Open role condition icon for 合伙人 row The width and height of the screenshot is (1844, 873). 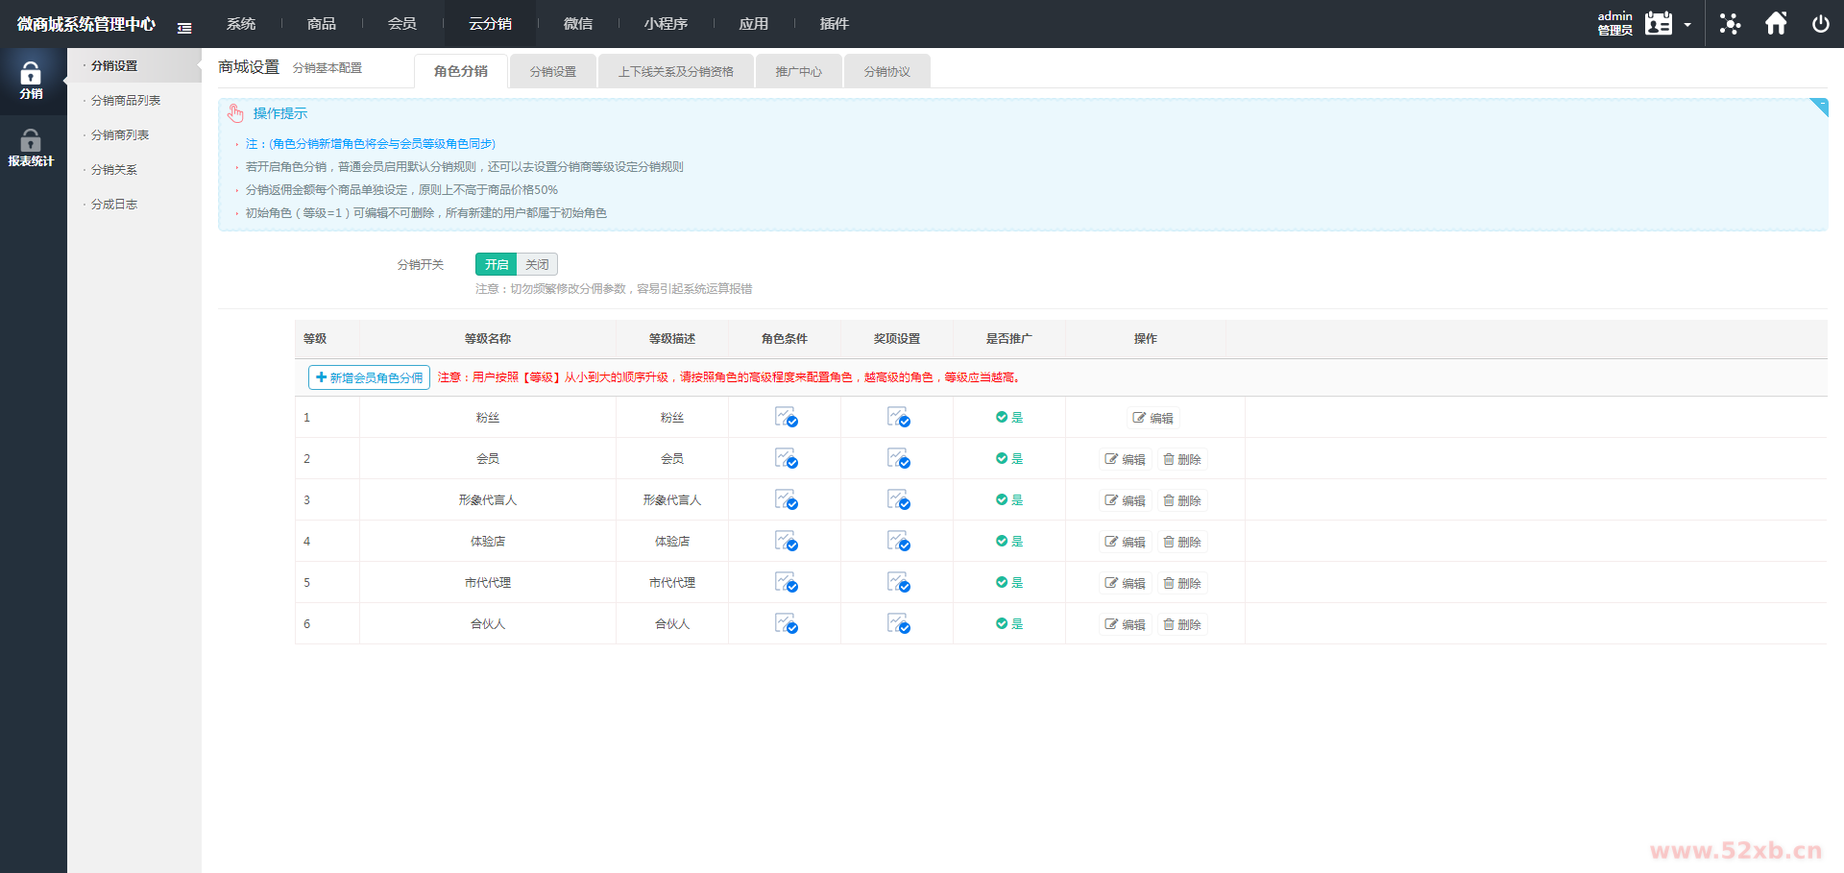click(786, 624)
